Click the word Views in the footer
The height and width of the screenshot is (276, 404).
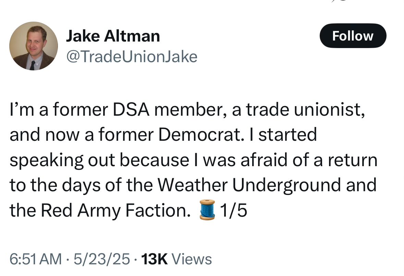(192, 259)
